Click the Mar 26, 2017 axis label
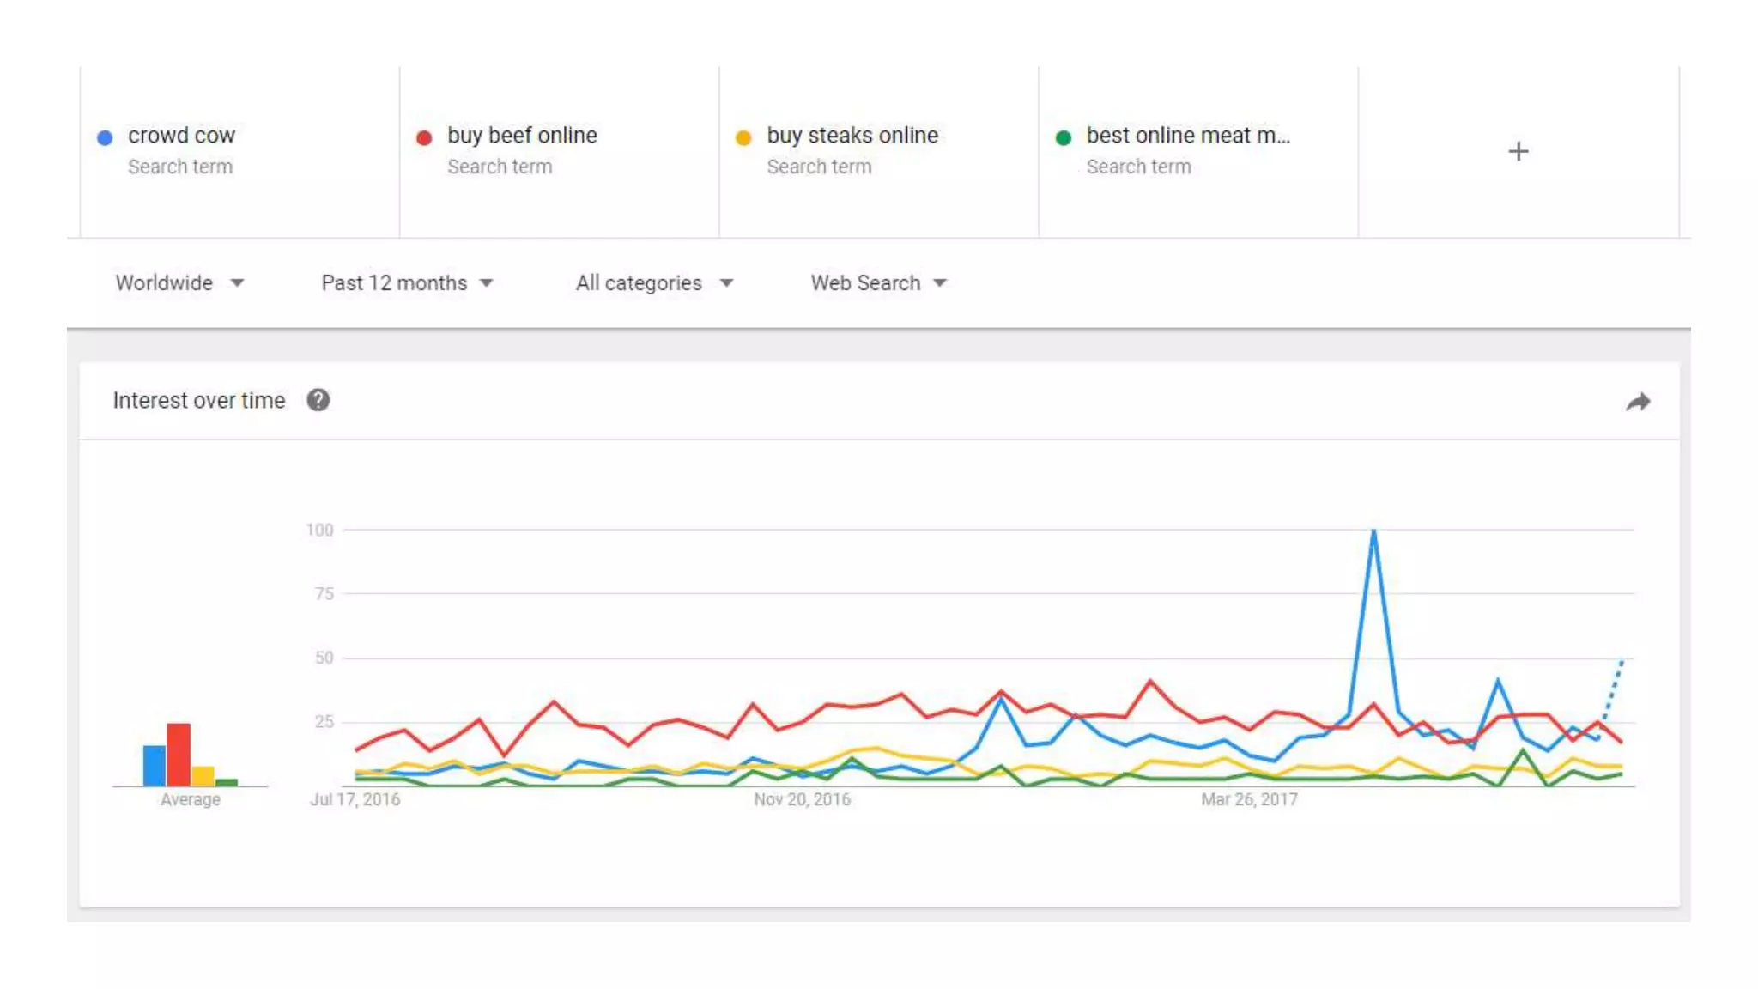 (x=1249, y=800)
